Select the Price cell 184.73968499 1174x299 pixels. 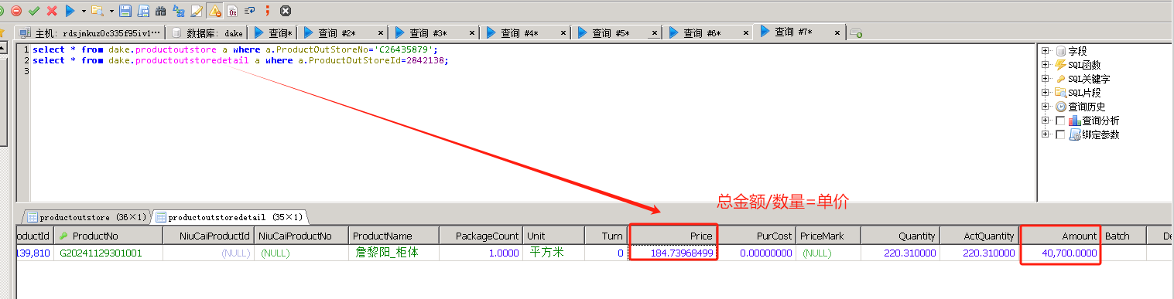click(x=673, y=253)
